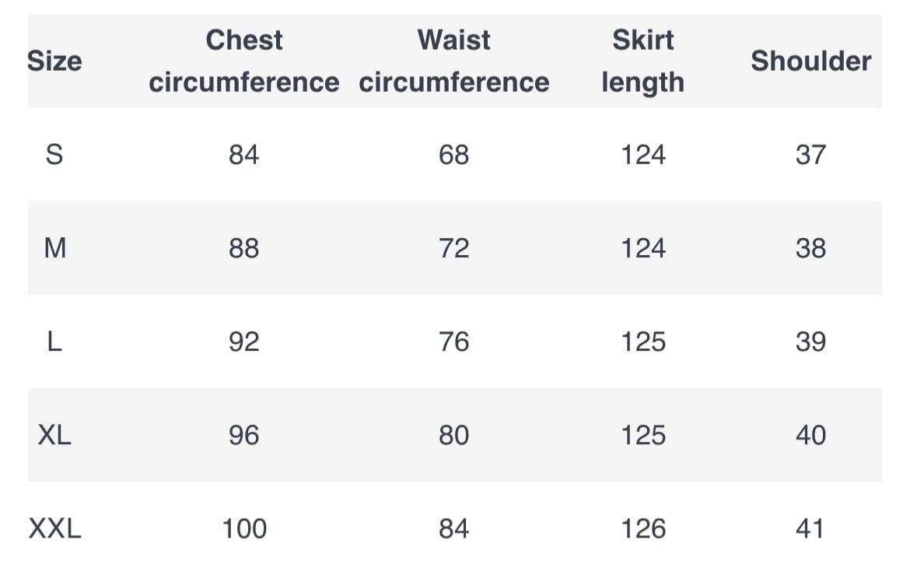The height and width of the screenshot is (564, 910).
Task: Click chest circumference value 84 for size S
Action: click(244, 155)
